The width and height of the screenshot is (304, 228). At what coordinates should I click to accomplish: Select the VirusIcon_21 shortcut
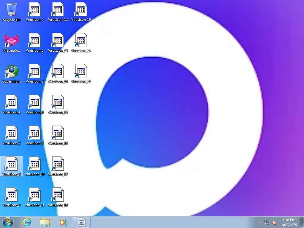[x=81, y=74]
